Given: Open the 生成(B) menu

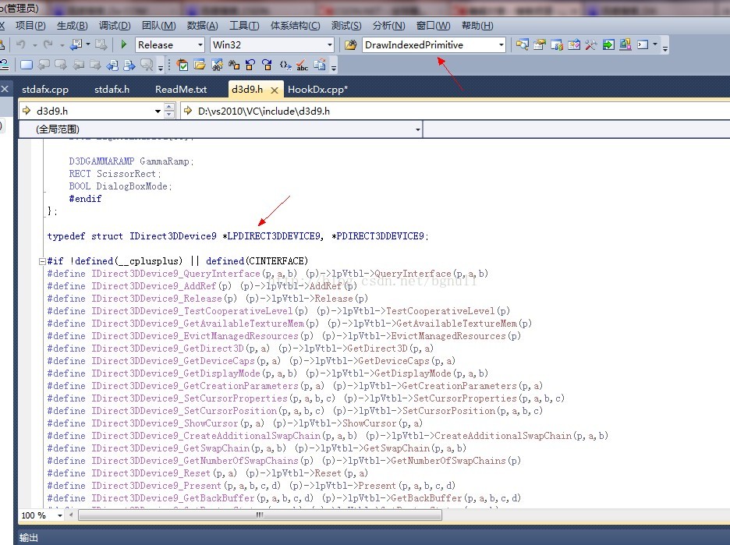Looking at the screenshot, I should [x=73, y=26].
